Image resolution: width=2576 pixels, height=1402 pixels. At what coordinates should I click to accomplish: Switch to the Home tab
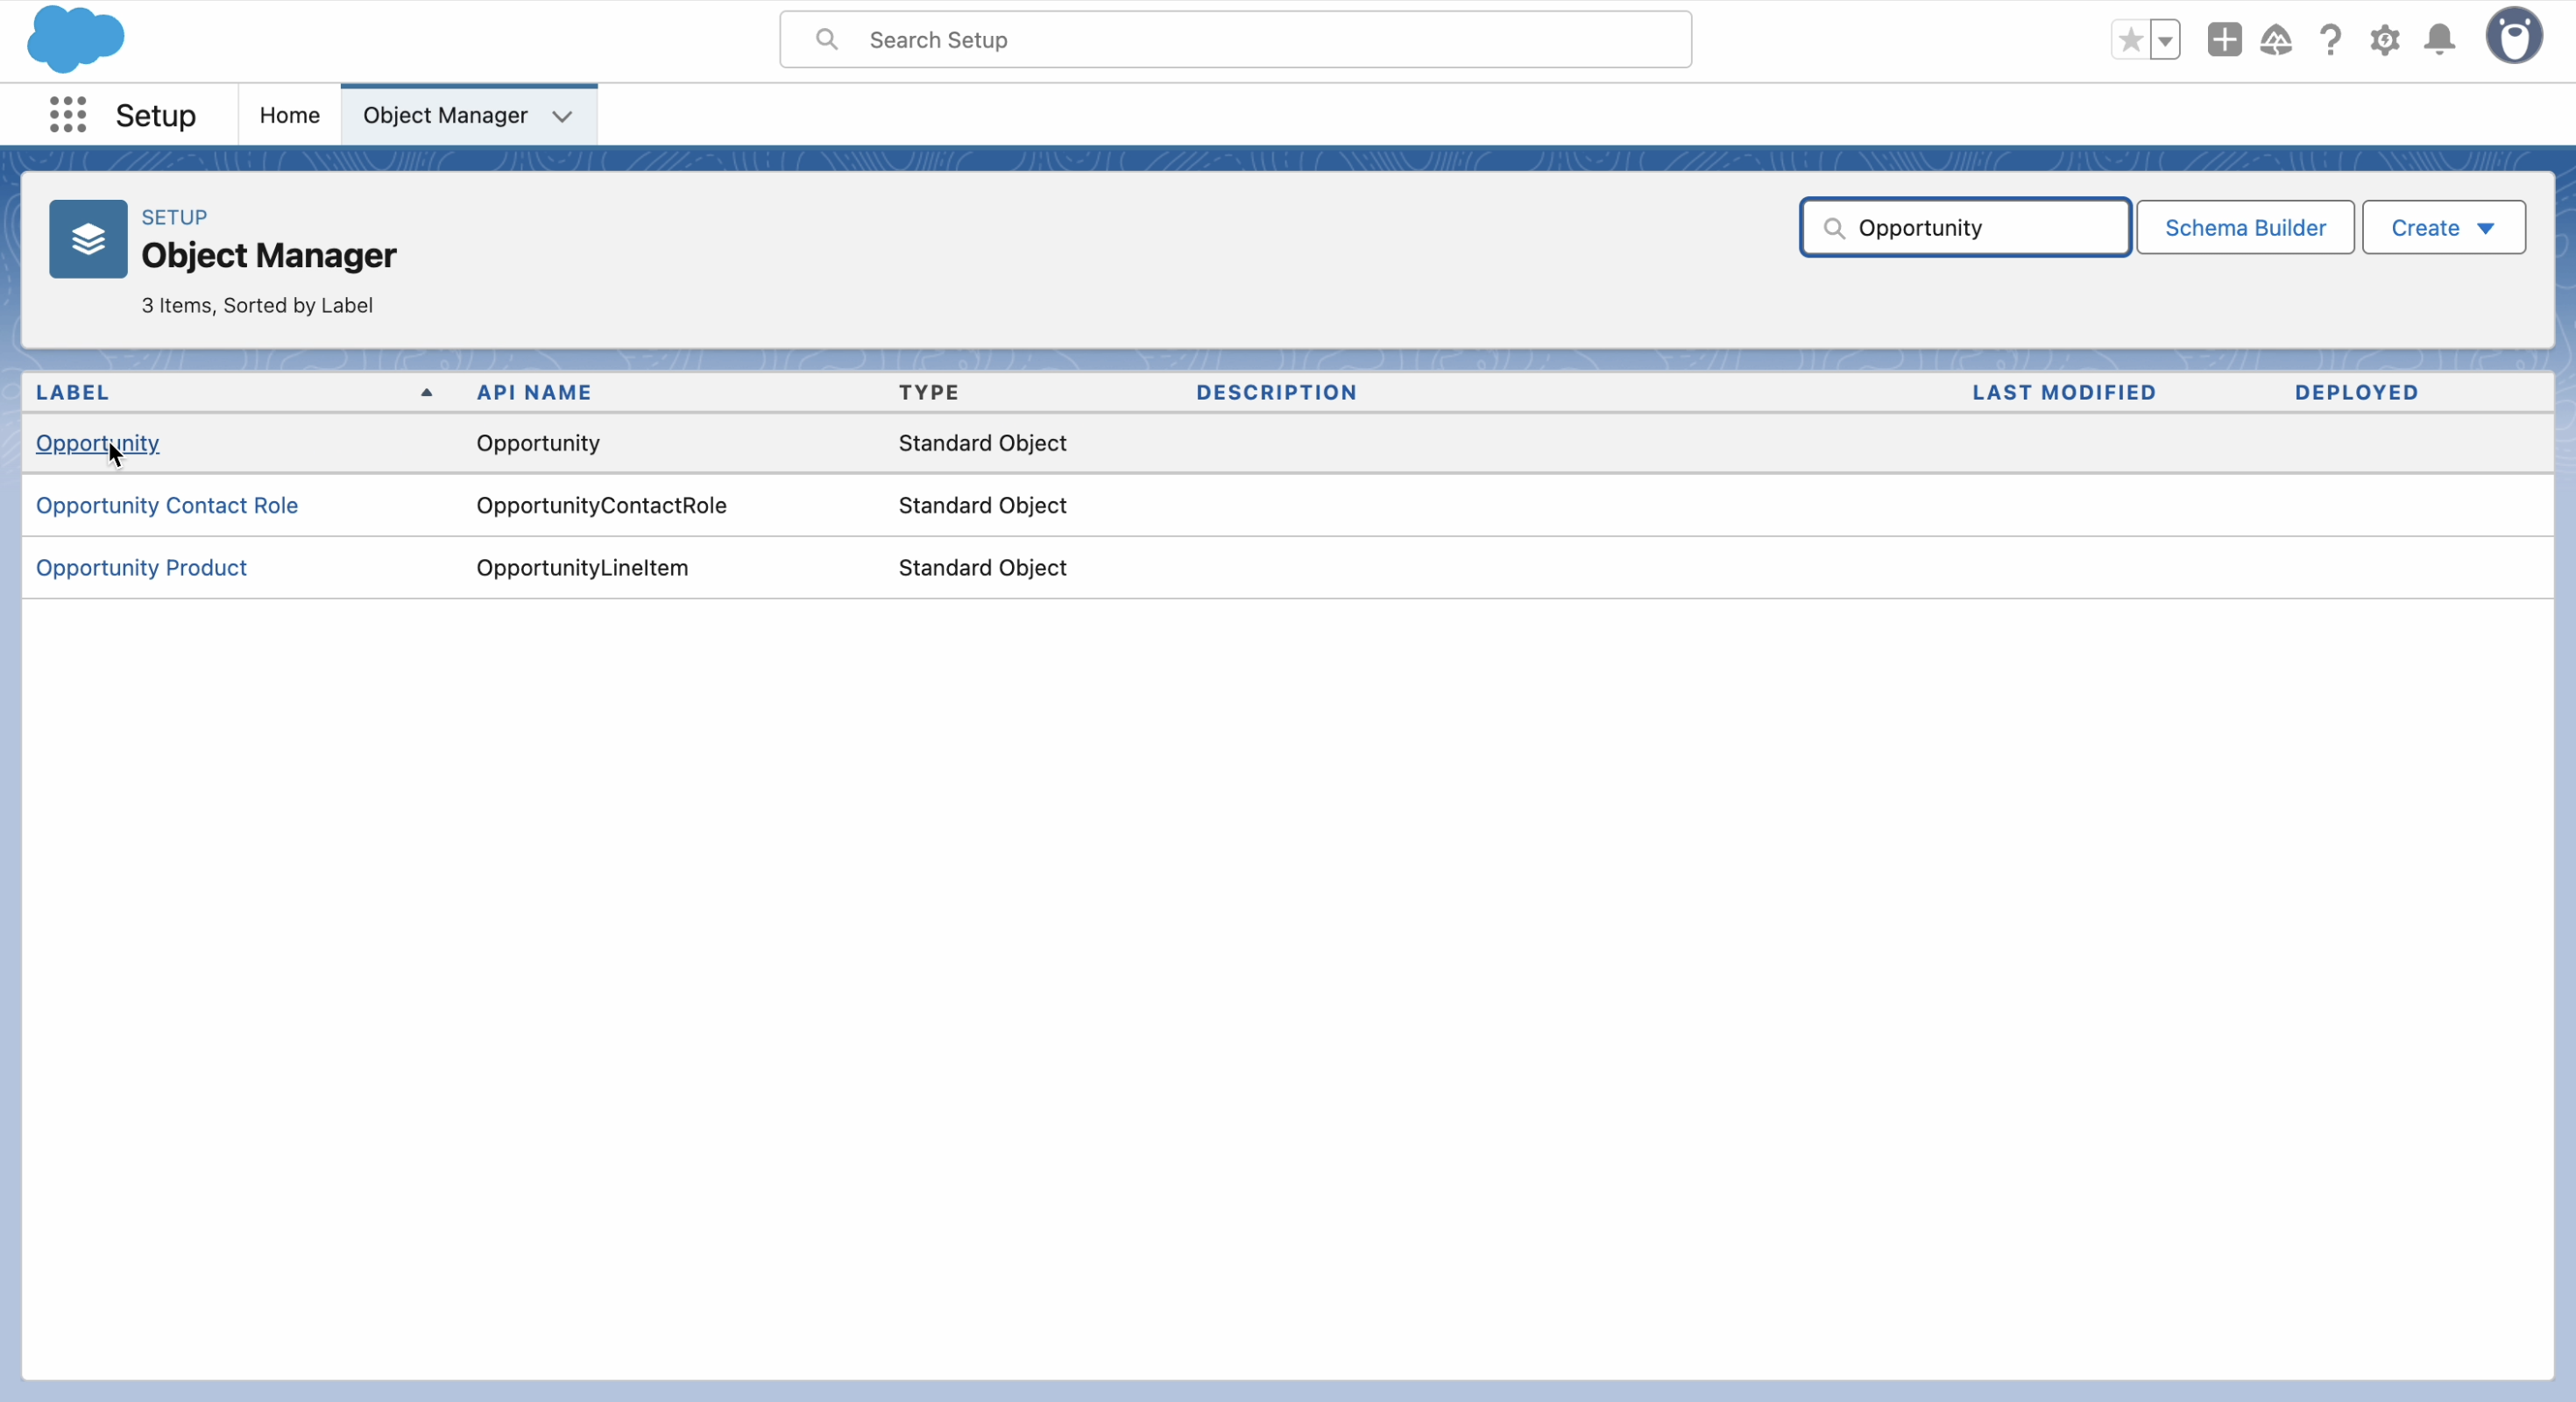point(289,115)
